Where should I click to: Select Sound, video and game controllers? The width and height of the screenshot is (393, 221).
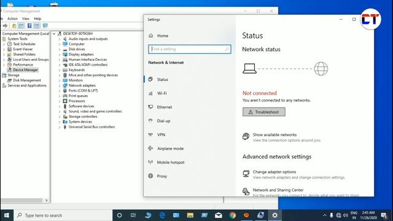point(95,111)
